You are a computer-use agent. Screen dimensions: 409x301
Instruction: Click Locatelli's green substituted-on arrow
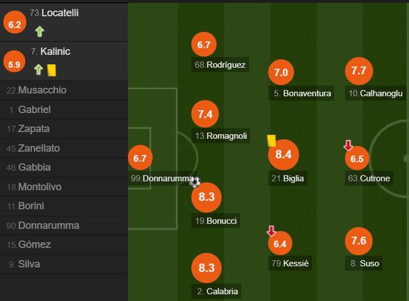point(40,31)
